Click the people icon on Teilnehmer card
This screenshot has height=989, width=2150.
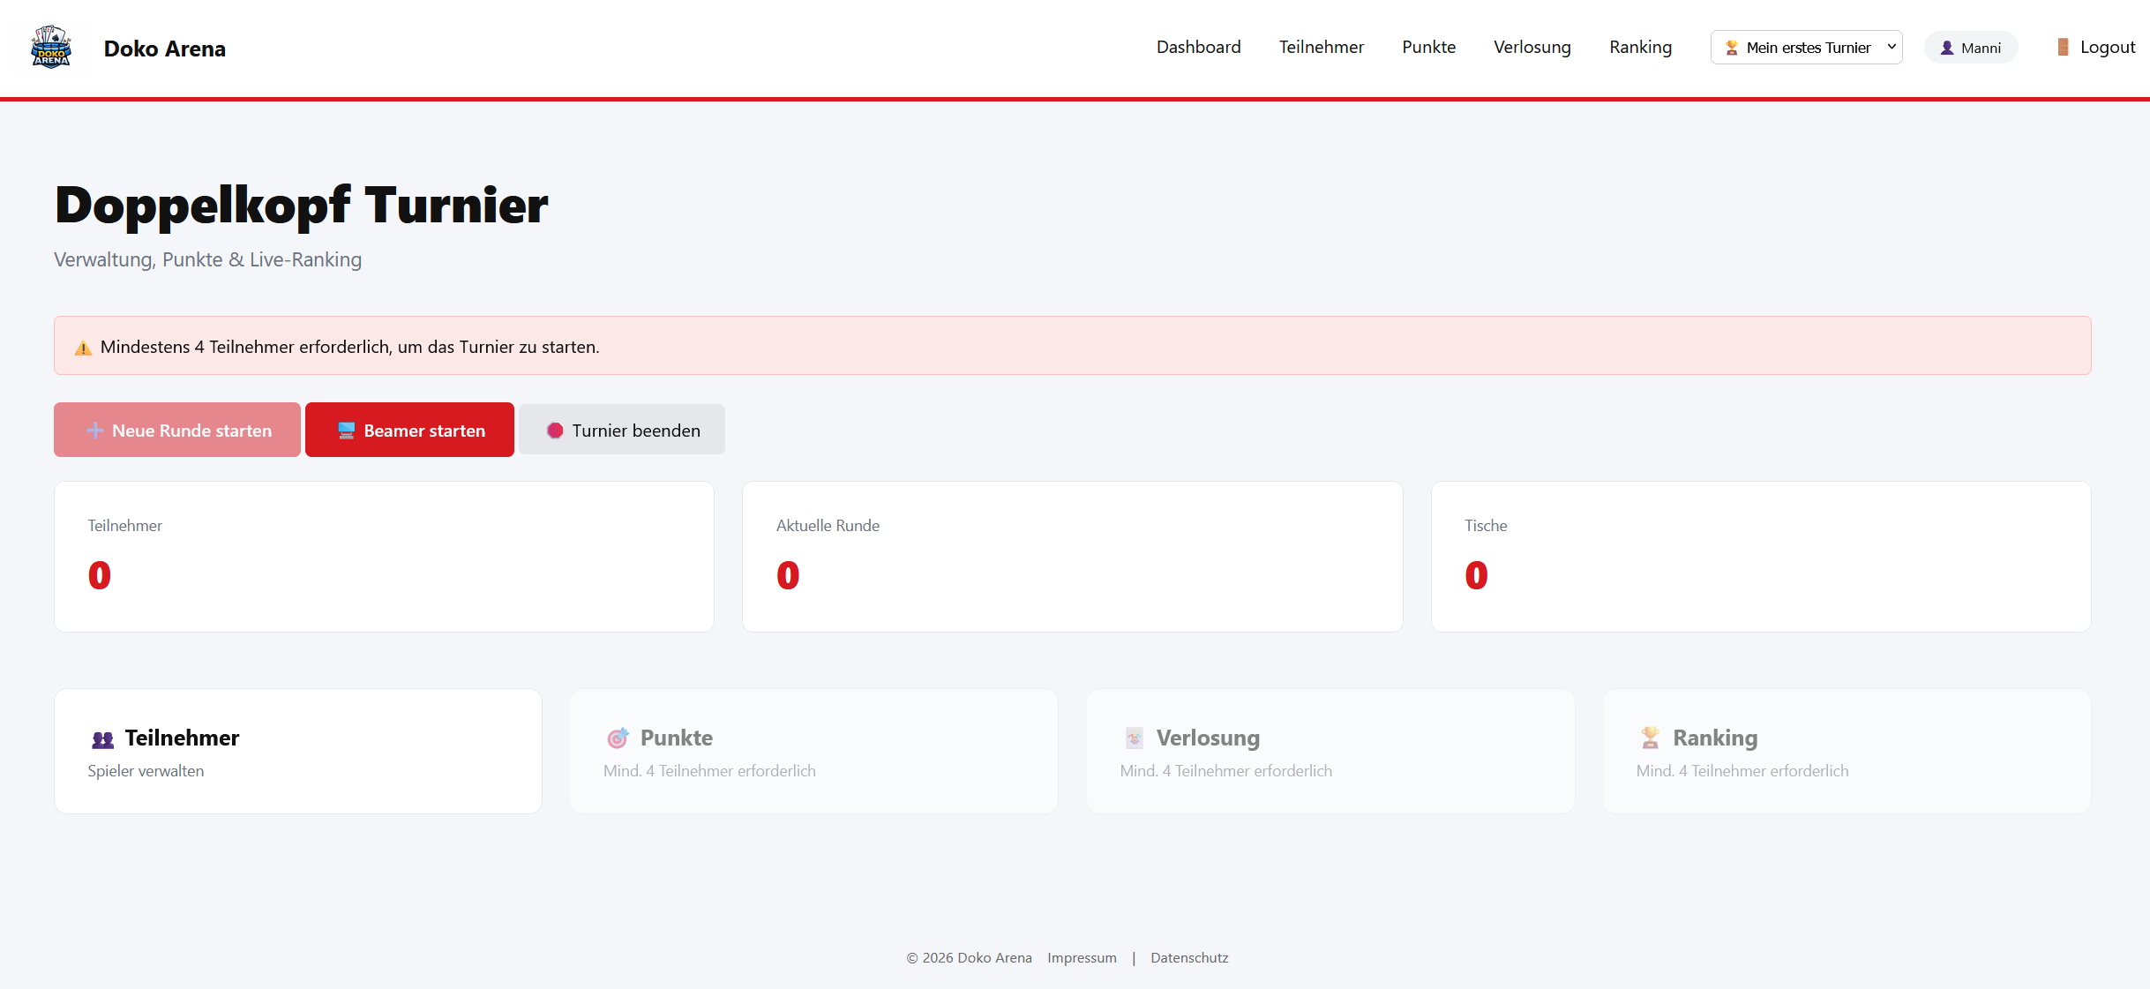pos(102,739)
